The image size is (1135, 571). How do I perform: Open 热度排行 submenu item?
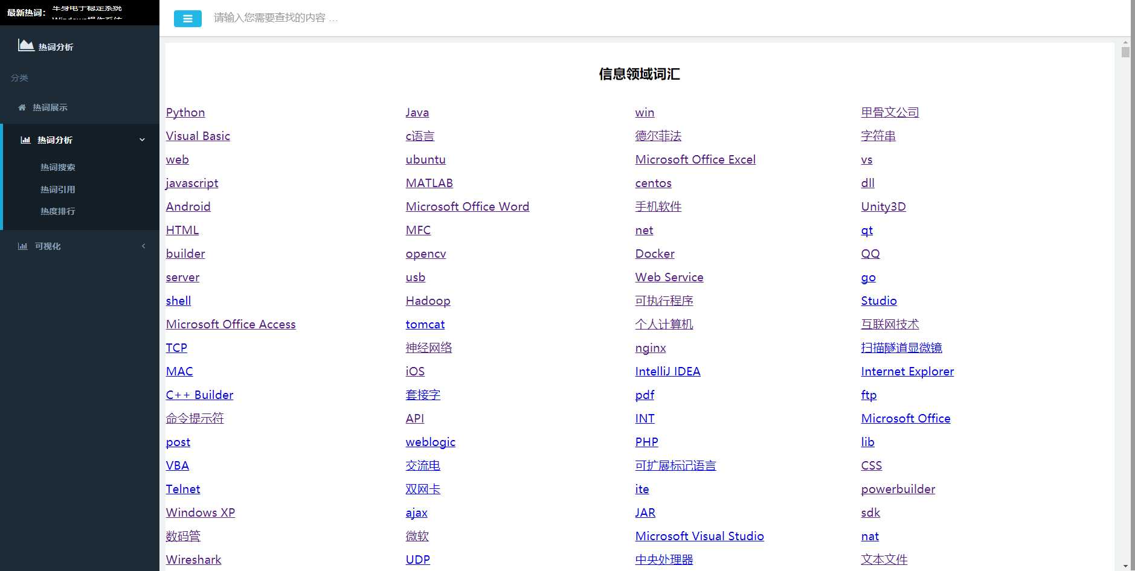58,211
